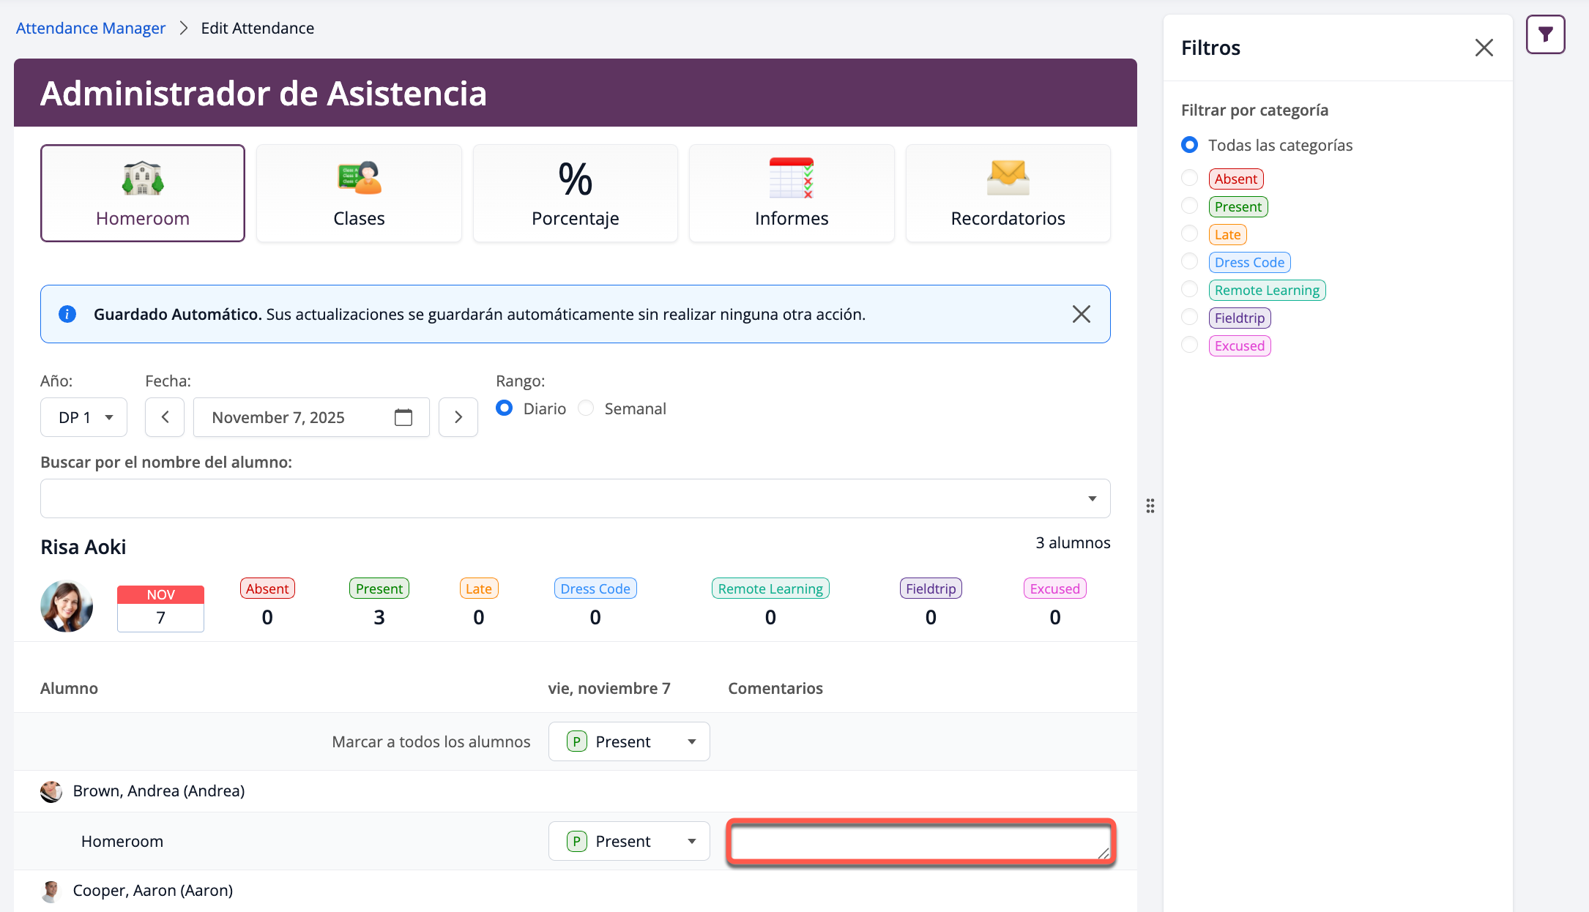Viewport: 1589px width, 912px height.
Task: Open the mark all students Present dropdown
Action: [x=629, y=741]
